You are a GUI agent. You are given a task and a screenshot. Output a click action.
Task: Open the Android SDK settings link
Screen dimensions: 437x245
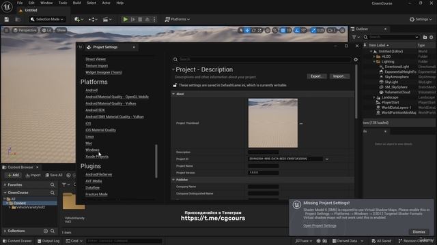pyautogui.click(x=95, y=110)
